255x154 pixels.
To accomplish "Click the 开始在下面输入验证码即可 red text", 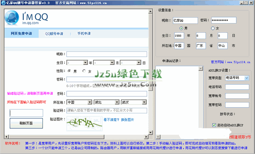I will coord(27,102).
